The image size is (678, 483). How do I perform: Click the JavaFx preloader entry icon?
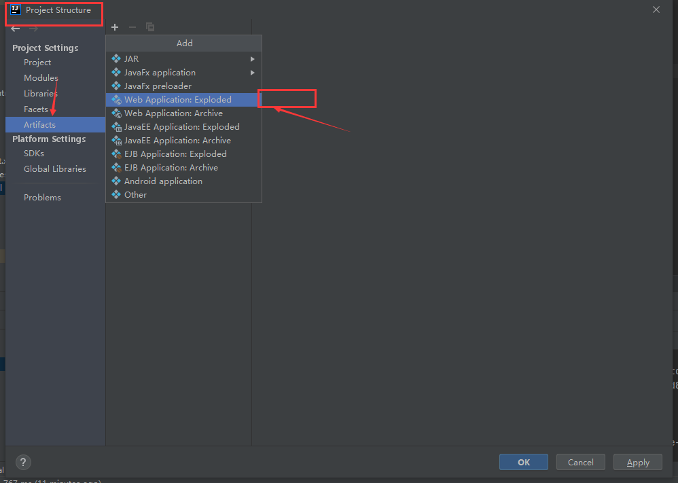coord(116,86)
